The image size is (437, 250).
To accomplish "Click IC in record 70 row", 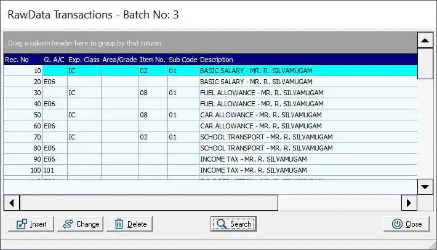I will [84, 137].
